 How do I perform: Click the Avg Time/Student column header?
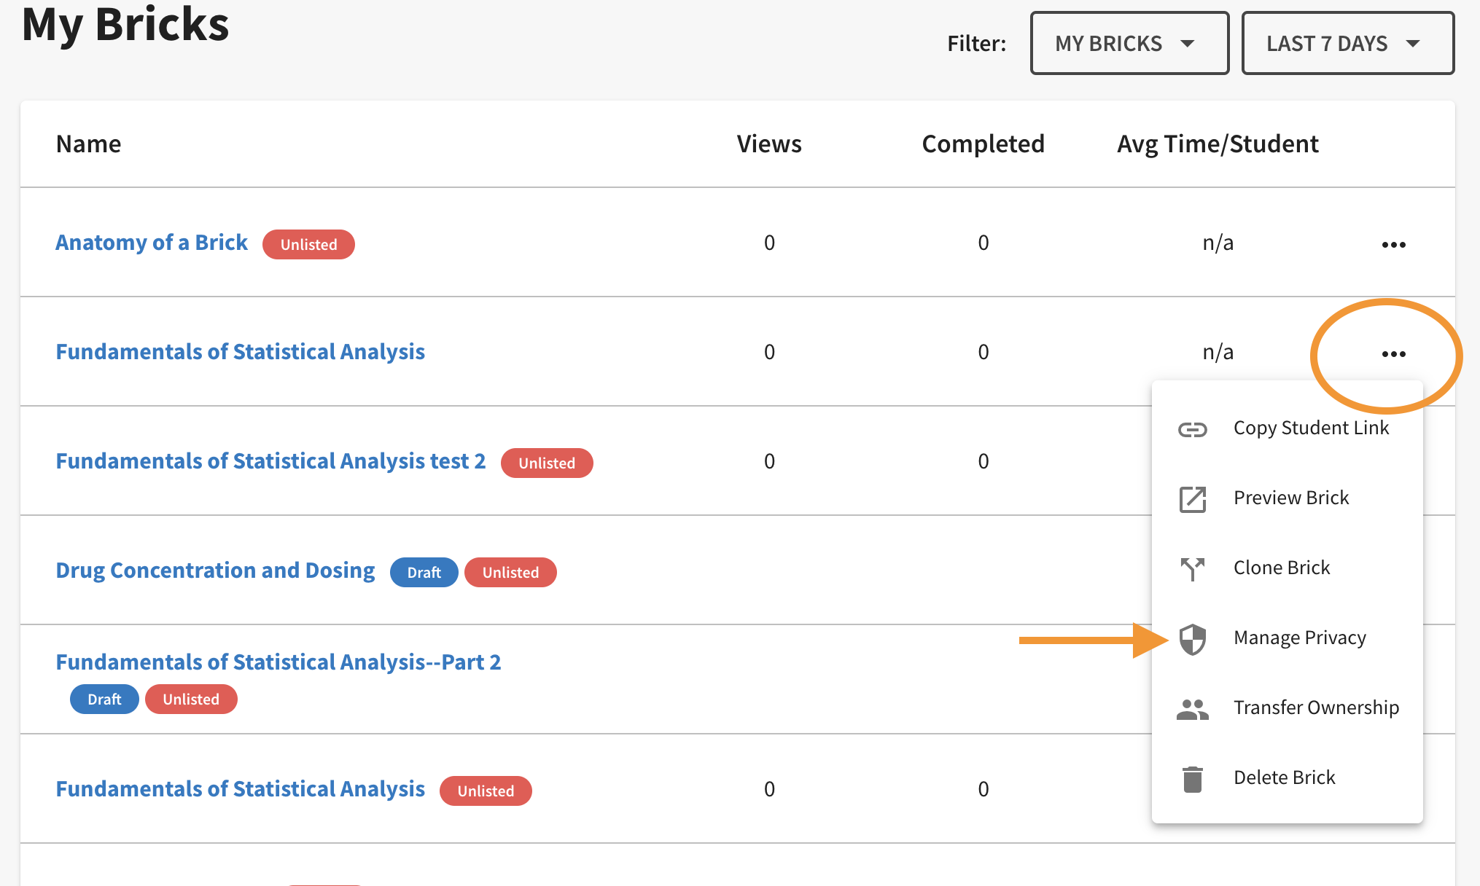[1218, 144]
